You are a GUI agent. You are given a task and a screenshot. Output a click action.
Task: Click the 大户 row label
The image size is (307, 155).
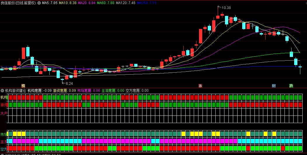4,113
